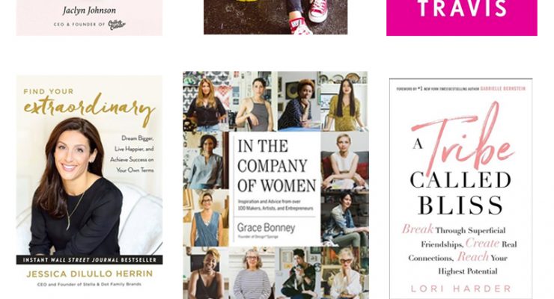Open In the Company of Women cover
The image size is (554, 299).
(x=276, y=185)
